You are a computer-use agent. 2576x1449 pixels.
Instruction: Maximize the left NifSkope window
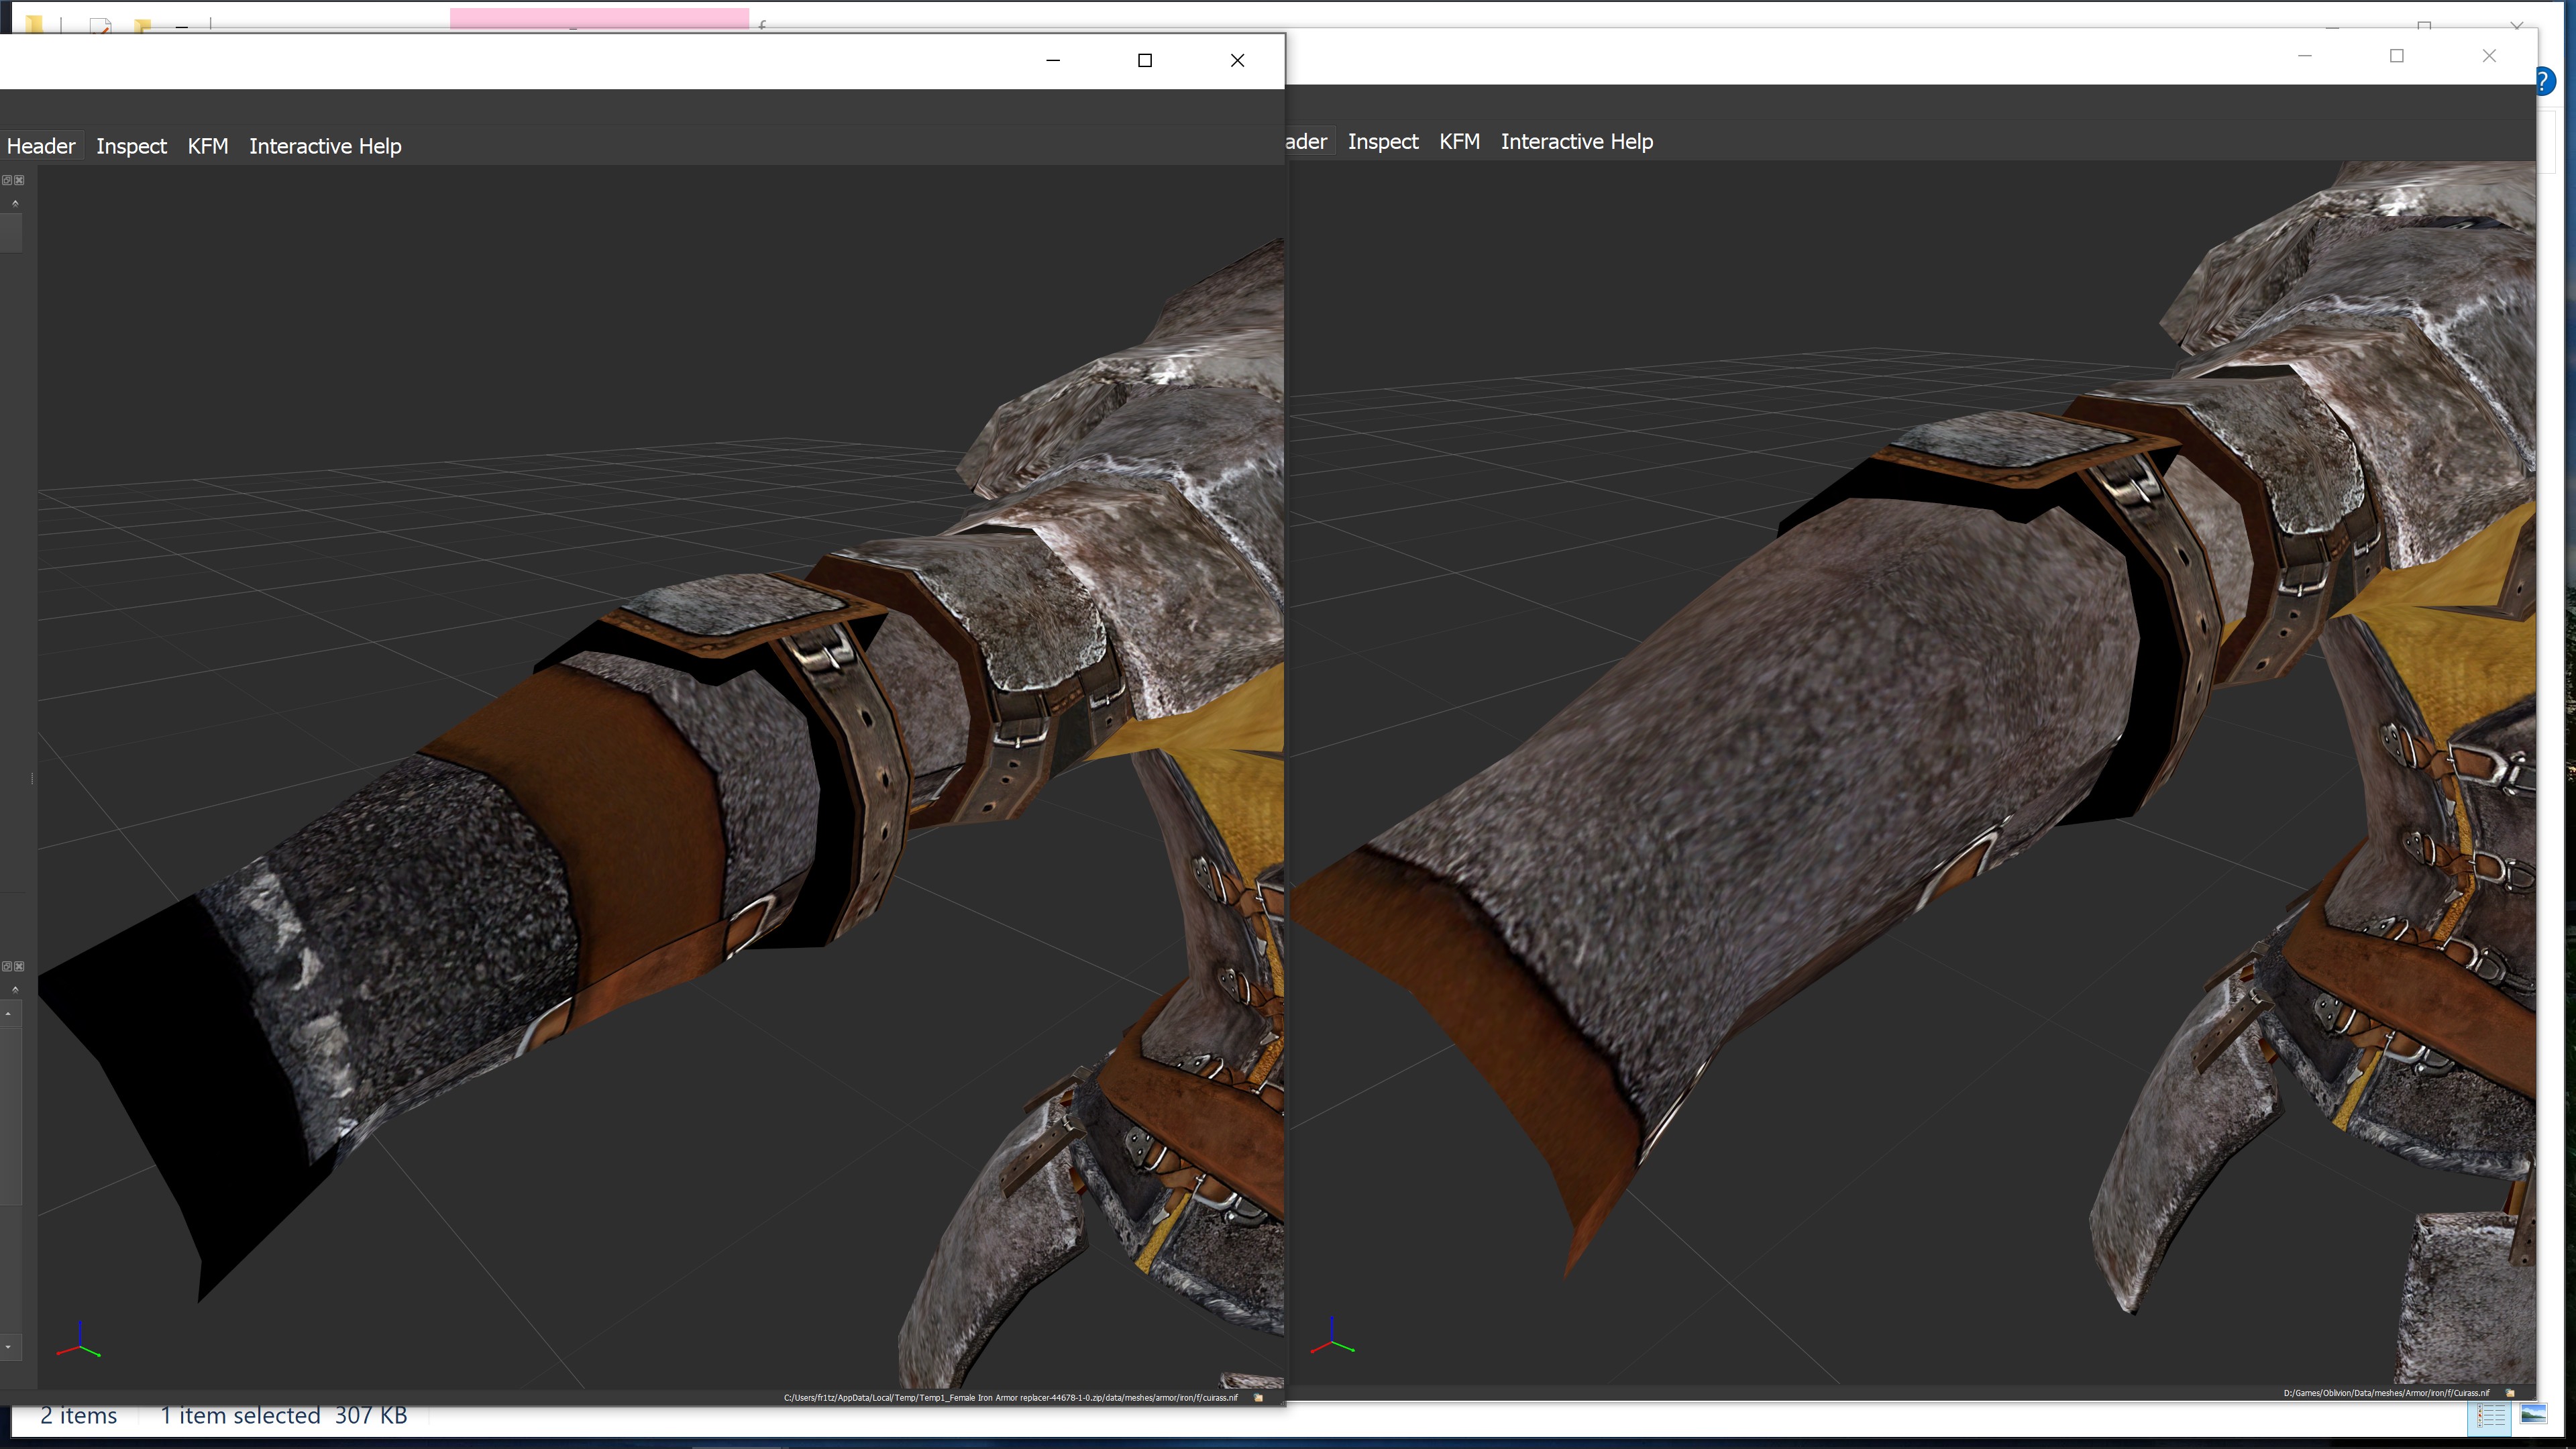point(1145,60)
